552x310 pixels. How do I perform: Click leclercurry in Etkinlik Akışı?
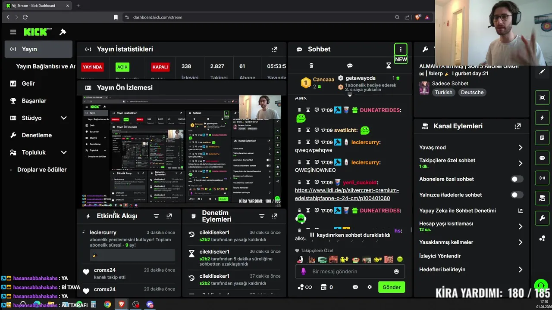pos(103,232)
